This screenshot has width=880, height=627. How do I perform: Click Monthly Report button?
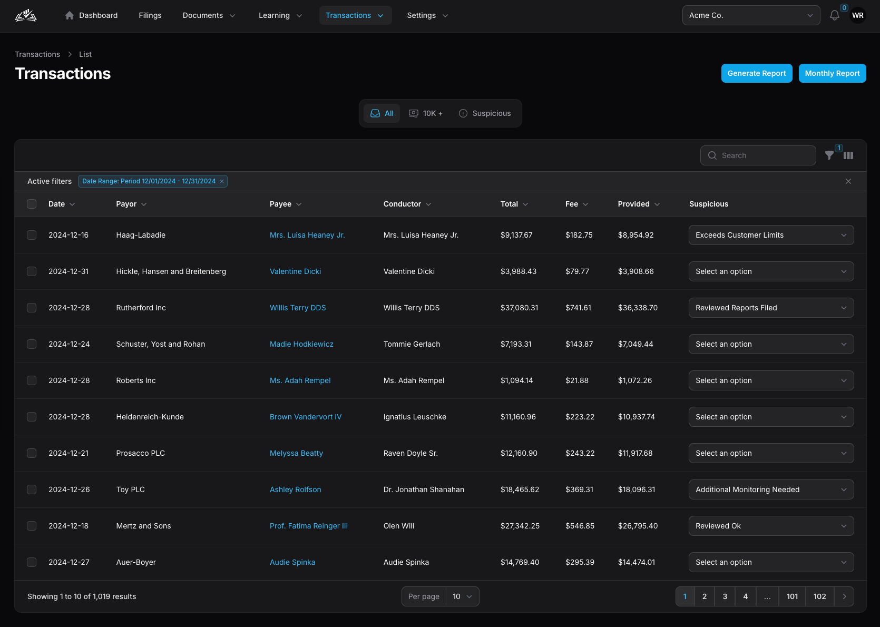point(832,73)
